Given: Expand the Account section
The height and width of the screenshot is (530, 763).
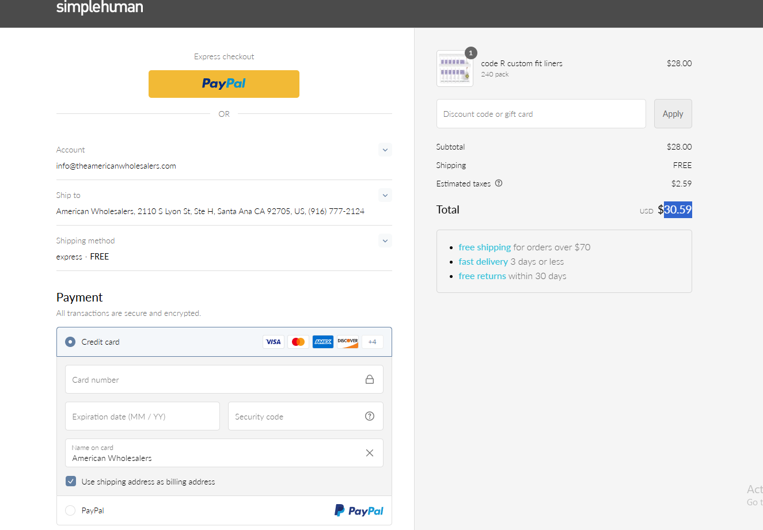Looking at the screenshot, I should [385, 150].
